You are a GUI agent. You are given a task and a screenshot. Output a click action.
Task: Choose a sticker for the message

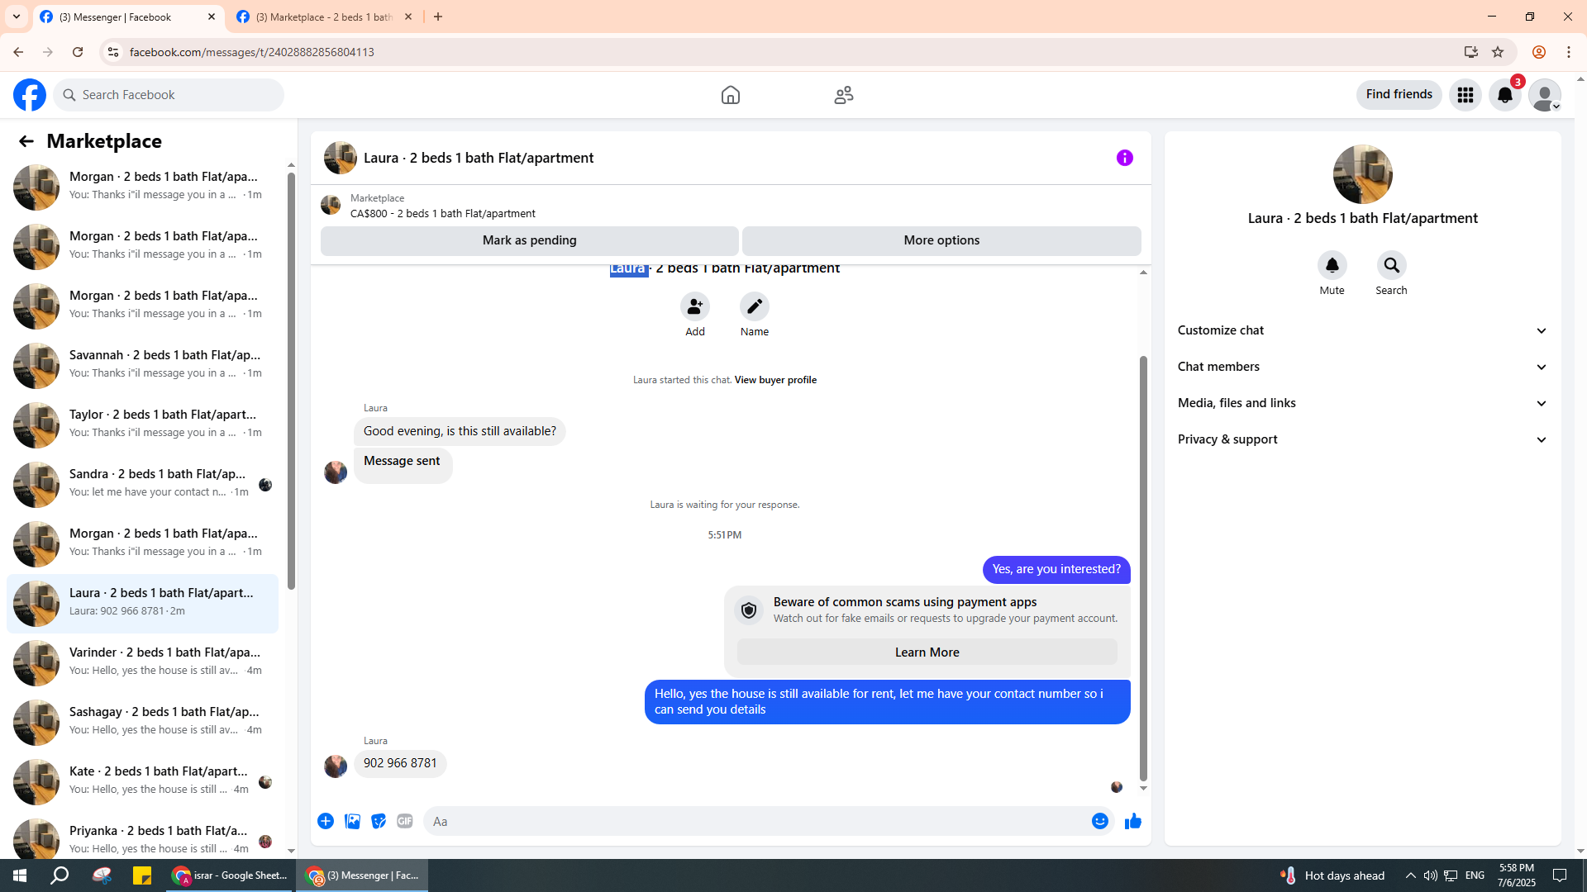click(379, 821)
